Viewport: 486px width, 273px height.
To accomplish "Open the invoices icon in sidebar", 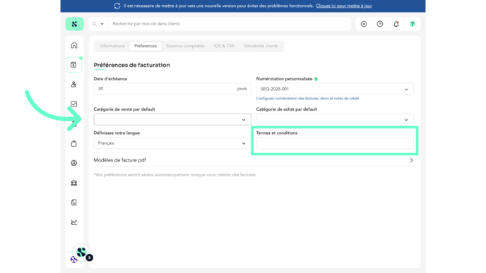I will coord(74,65).
